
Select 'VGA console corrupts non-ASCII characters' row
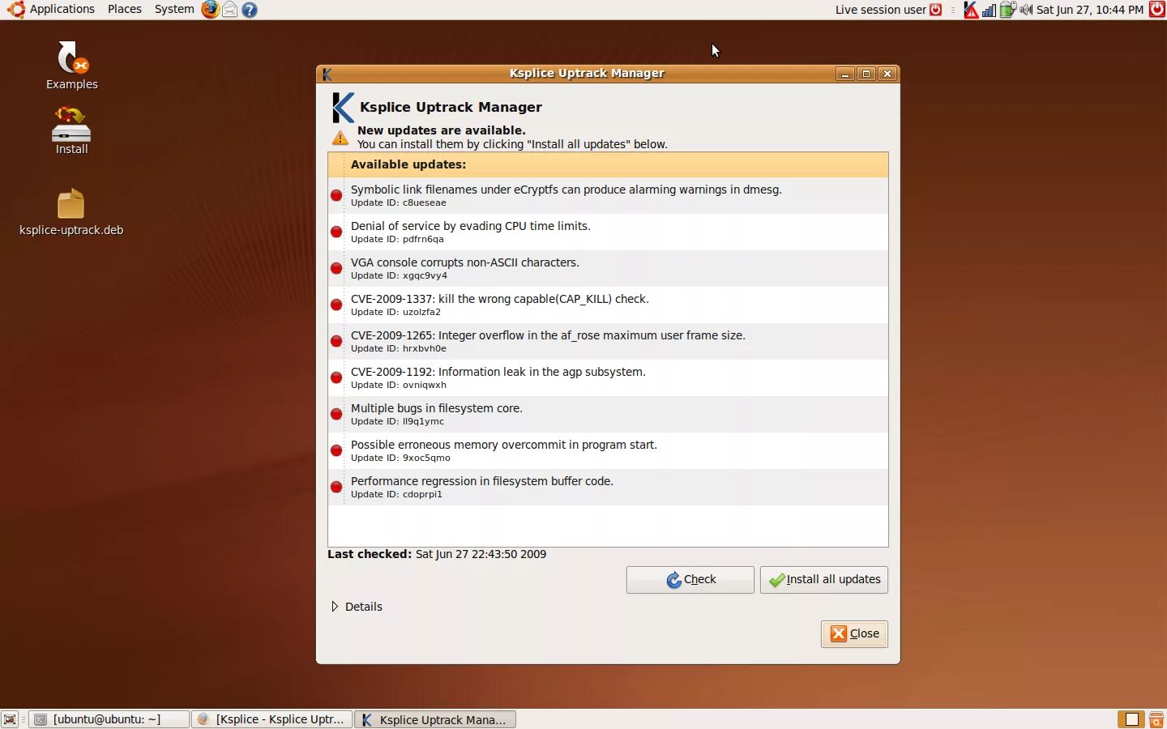click(x=608, y=268)
